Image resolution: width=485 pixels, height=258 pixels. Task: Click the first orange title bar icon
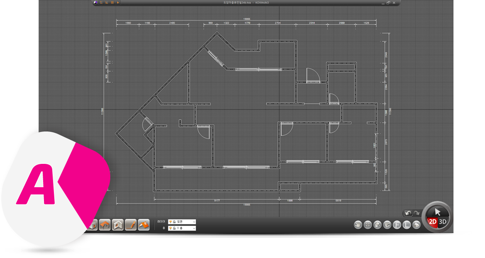click(x=101, y=2)
